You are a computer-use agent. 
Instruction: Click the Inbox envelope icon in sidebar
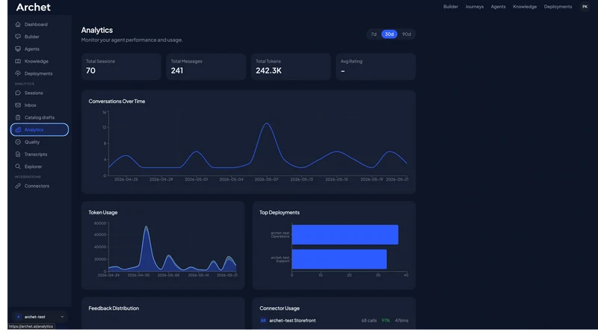(x=18, y=105)
